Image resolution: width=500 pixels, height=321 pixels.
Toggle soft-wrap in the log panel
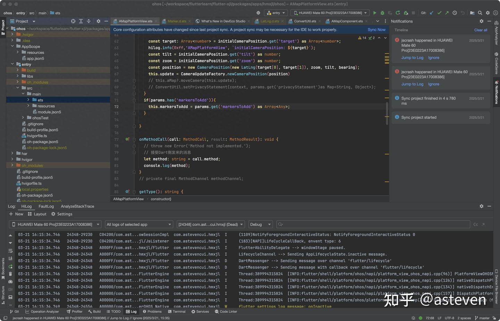[10, 251]
